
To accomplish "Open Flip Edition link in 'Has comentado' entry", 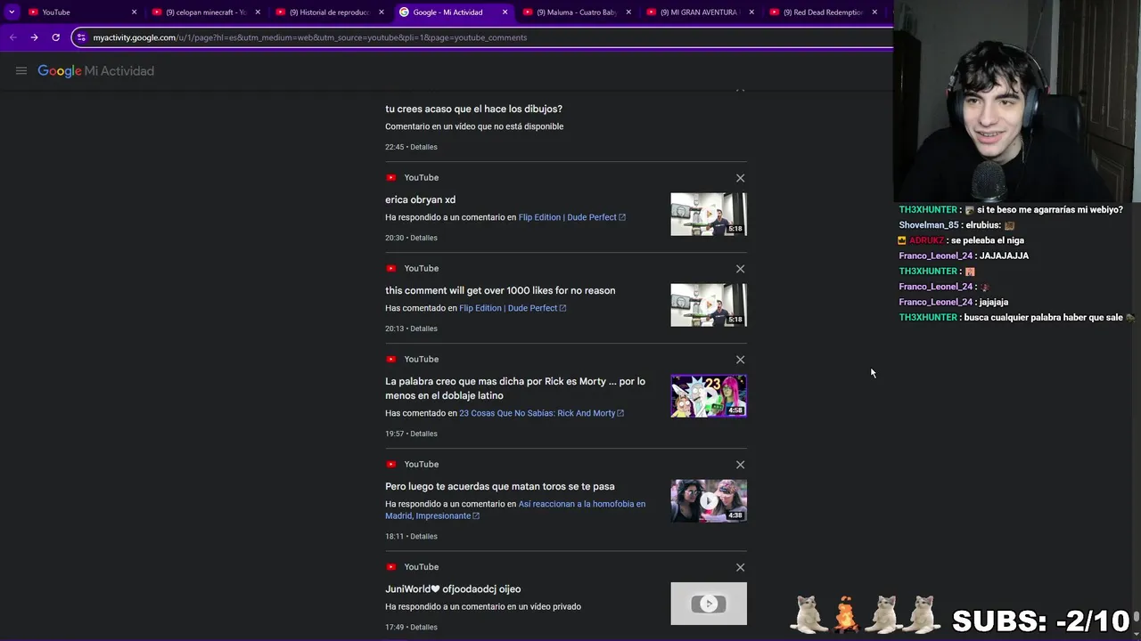I will [513, 308].
